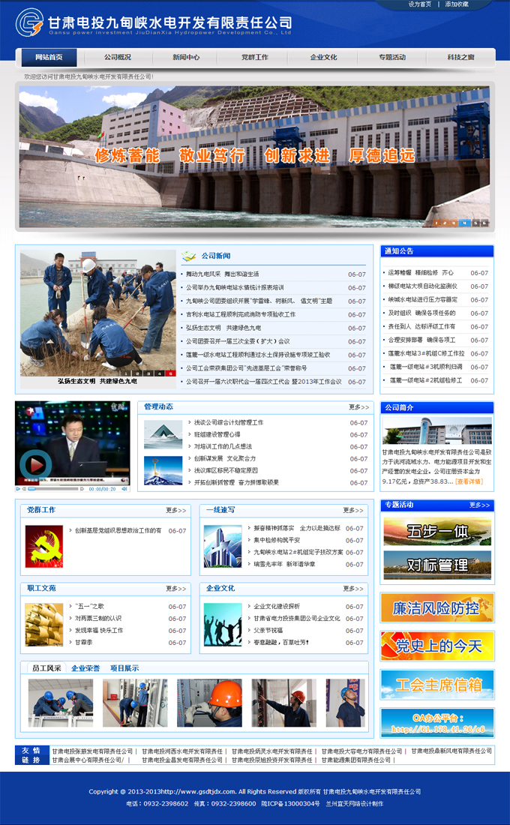Expand 更多>> in 管理动态 panel
Viewport: 510px width, 825px height.
click(x=359, y=407)
